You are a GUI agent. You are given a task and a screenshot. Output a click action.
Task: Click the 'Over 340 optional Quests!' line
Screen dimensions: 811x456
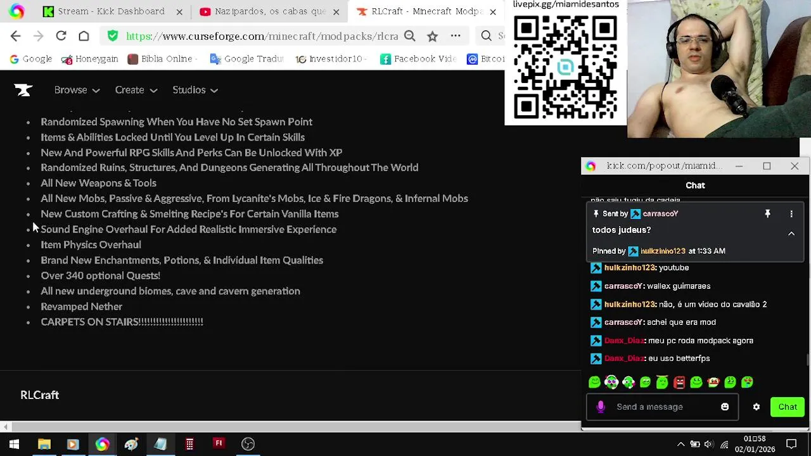[x=100, y=275]
